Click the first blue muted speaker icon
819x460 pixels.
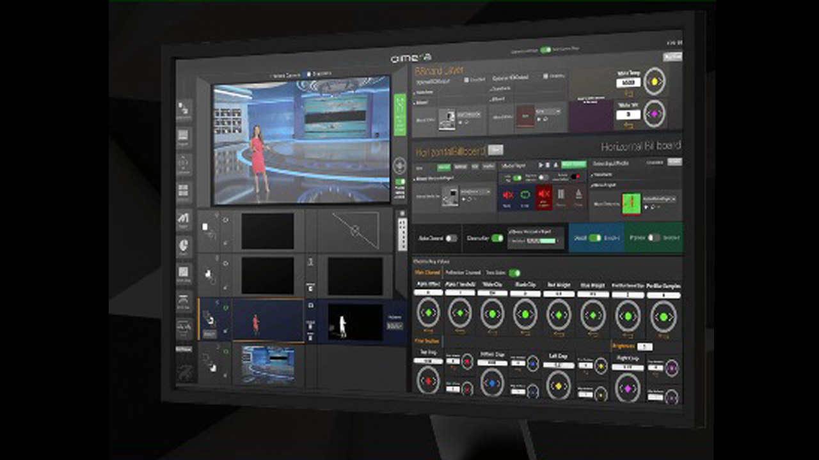pos(507,195)
